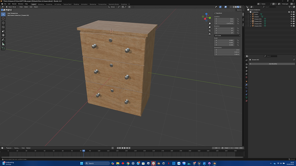Open the Object Mode dropdown
Viewport: 296px width, 166px height.
(11, 7)
